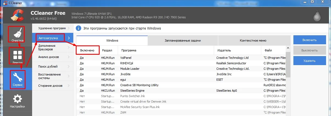Click the Включить button
This screenshot has width=331, height=116.
tap(310, 40)
